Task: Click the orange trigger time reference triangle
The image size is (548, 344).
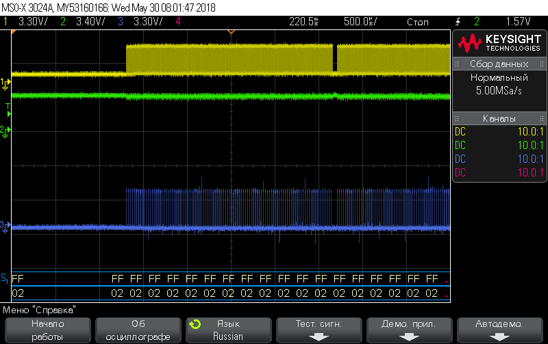Action: 231,32
